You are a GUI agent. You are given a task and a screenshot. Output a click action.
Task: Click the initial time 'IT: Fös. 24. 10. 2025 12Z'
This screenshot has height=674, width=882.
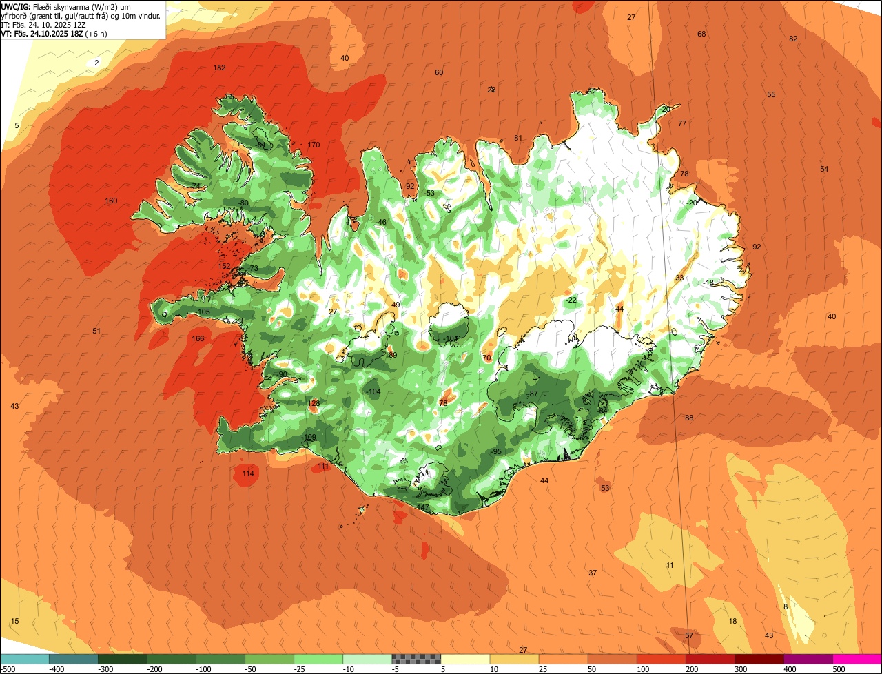(x=43, y=24)
